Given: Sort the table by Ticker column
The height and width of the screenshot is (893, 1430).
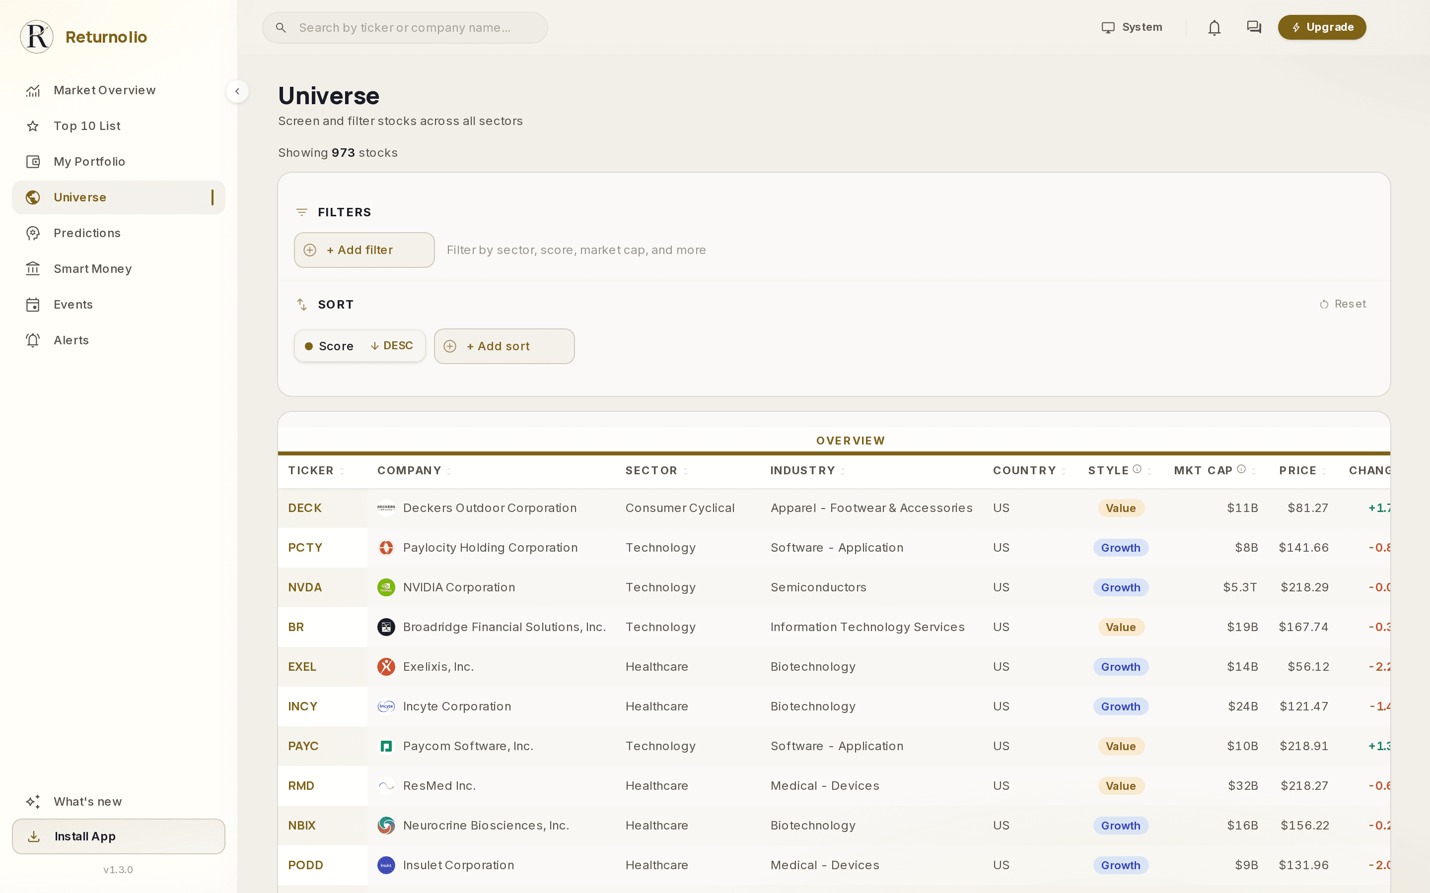Looking at the screenshot, I should [316, 471].
